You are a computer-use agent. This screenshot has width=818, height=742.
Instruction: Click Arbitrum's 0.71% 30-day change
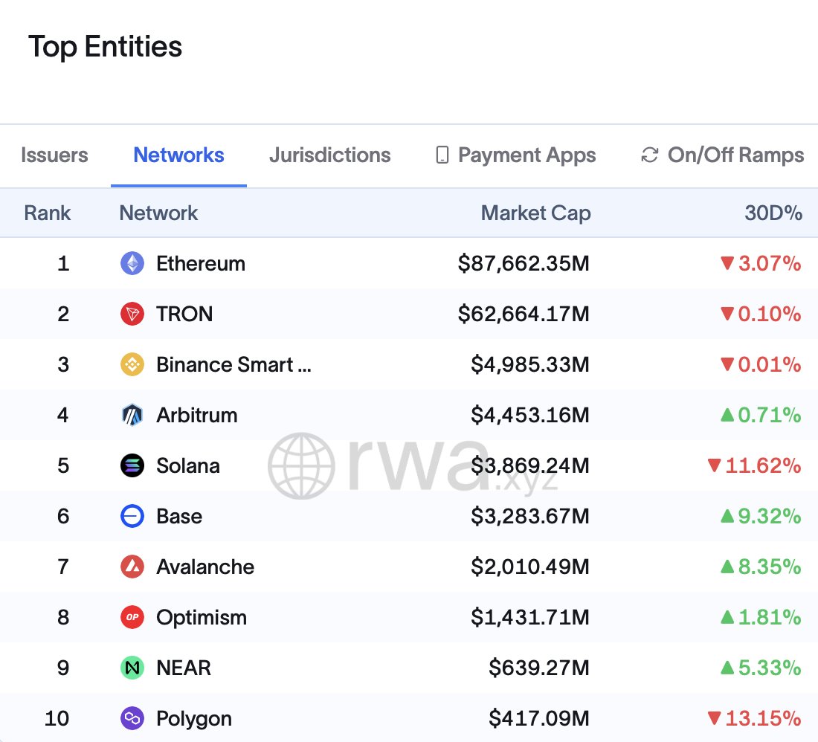click(761, 415)
